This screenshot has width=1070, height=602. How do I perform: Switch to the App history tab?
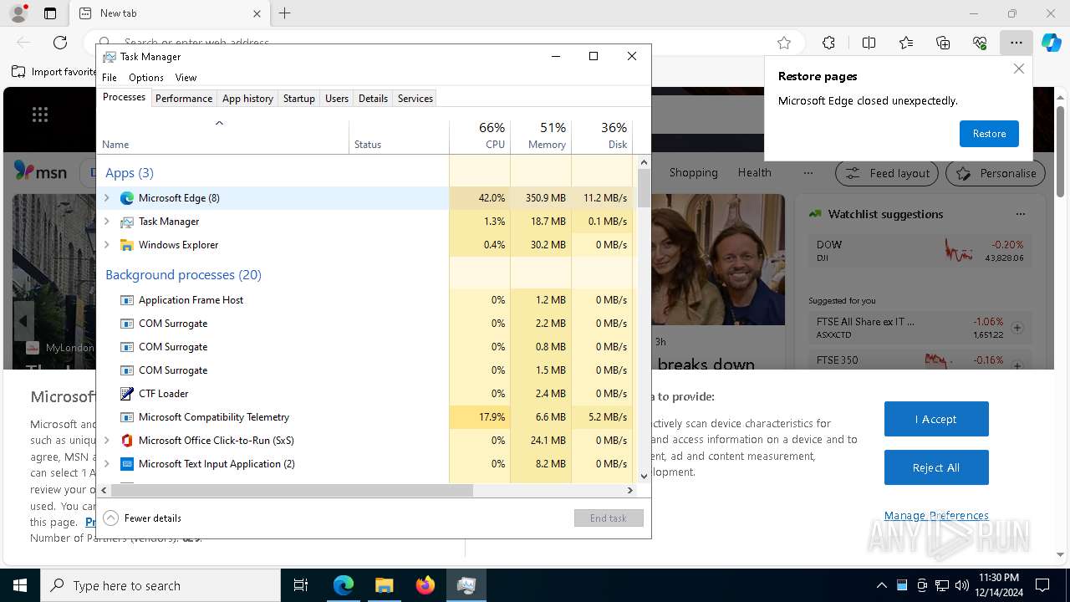click(247, 99)
